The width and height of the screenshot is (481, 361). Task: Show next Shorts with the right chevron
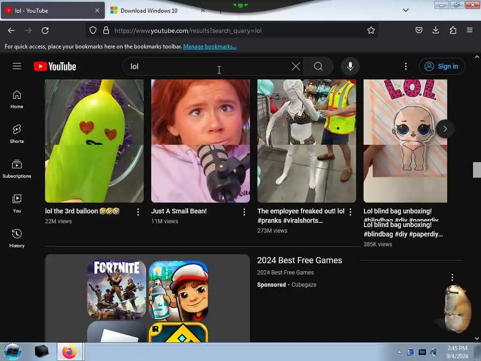coord(445,129)
